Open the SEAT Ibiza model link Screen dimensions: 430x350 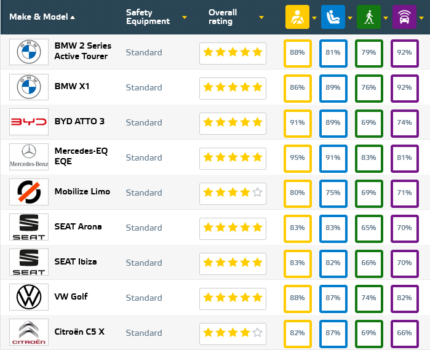76,261
